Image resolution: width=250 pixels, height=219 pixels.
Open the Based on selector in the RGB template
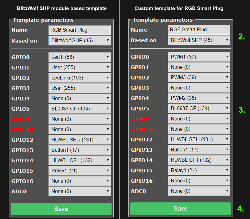click(x=199, y=40)
